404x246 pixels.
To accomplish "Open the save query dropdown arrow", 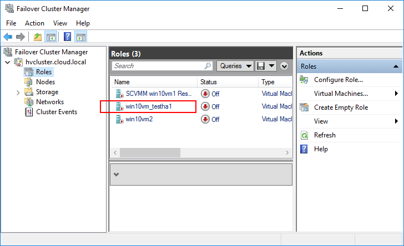I will [271, 66].
